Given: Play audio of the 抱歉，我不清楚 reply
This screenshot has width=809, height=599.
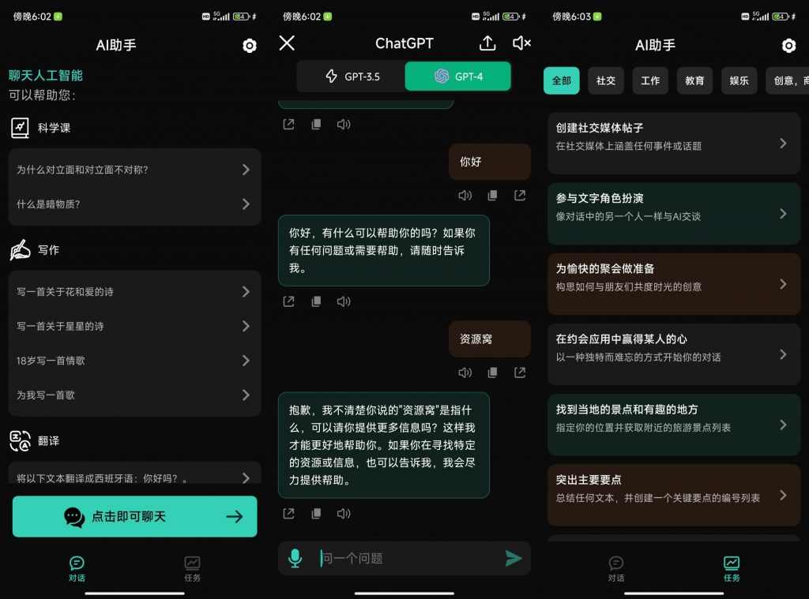Looking at the screenshot, I should pyautogui.click(x=344, y=514).
